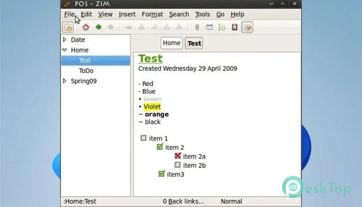The width and height of the screenshot is (362, 207).
Task: Click the :Home:Test status bar path
Action: point(80,201)
